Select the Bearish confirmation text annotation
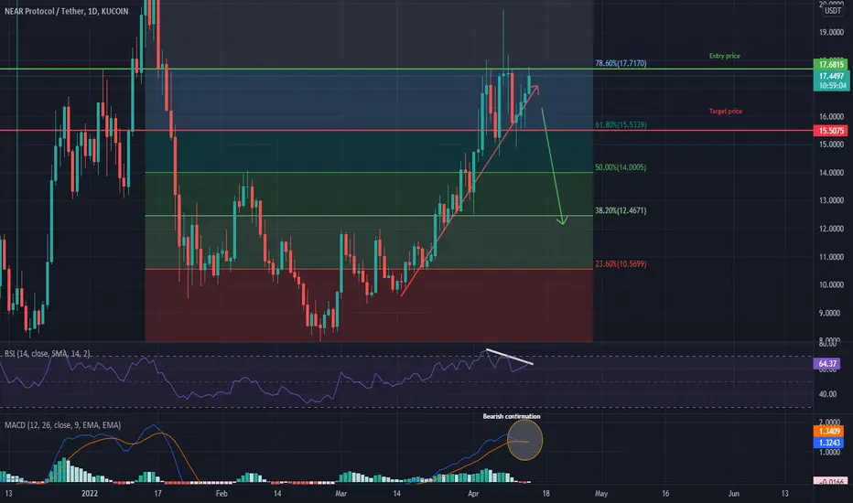The height and width of the screenshot is (503, 853). pos(512,416)
